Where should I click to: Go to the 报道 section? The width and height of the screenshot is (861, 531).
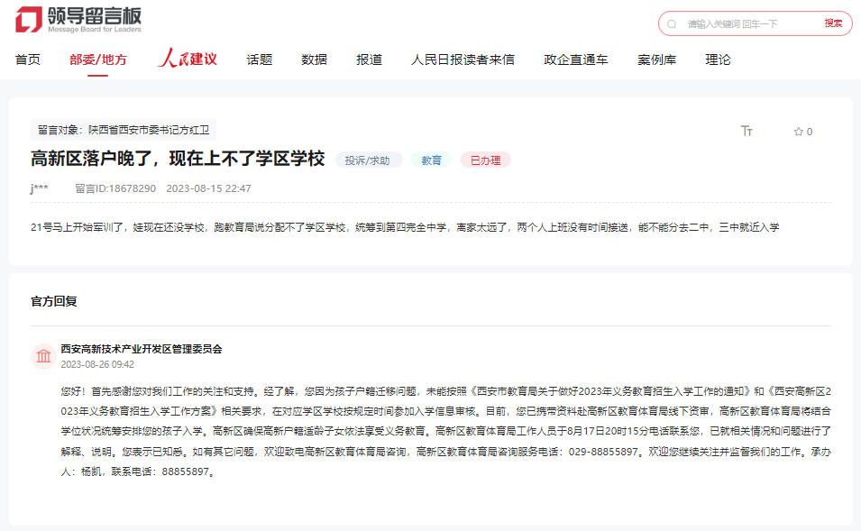(x=368, y=61)
